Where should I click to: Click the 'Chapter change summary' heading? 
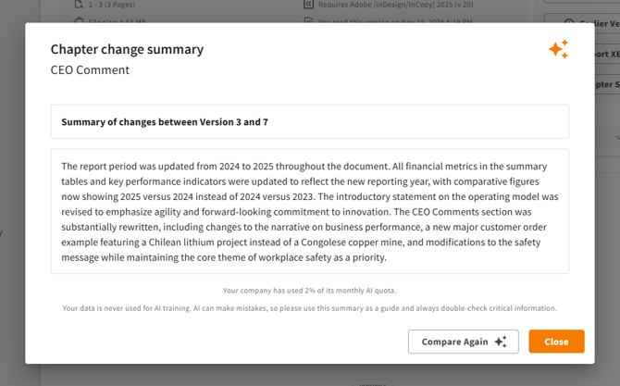[x=127, y=49]
